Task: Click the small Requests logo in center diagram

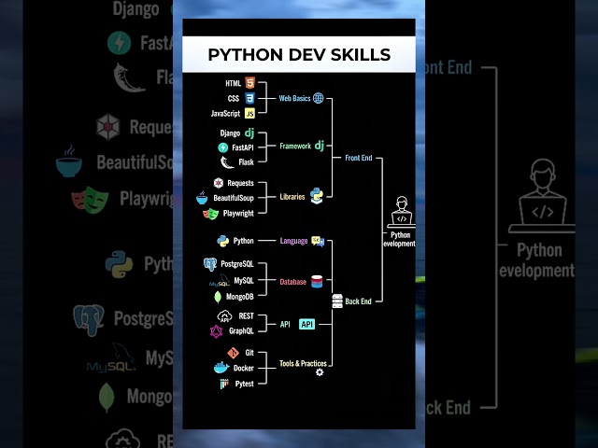Action: 218,183
